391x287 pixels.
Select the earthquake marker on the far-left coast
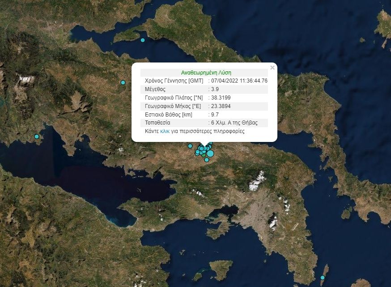[x=37, y=137]
